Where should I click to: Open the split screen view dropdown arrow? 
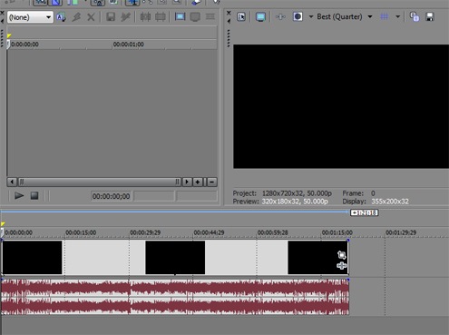(x=311, y=16)
